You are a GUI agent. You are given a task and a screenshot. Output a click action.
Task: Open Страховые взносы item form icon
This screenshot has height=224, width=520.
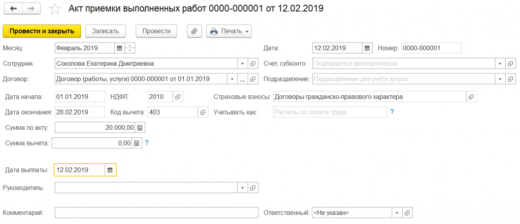tap(471, 97)
